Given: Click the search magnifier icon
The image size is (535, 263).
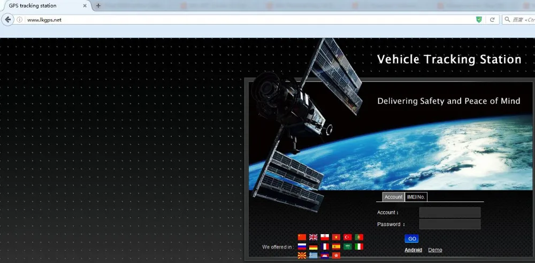Looking at the screenshot, I should click(507, 20).
